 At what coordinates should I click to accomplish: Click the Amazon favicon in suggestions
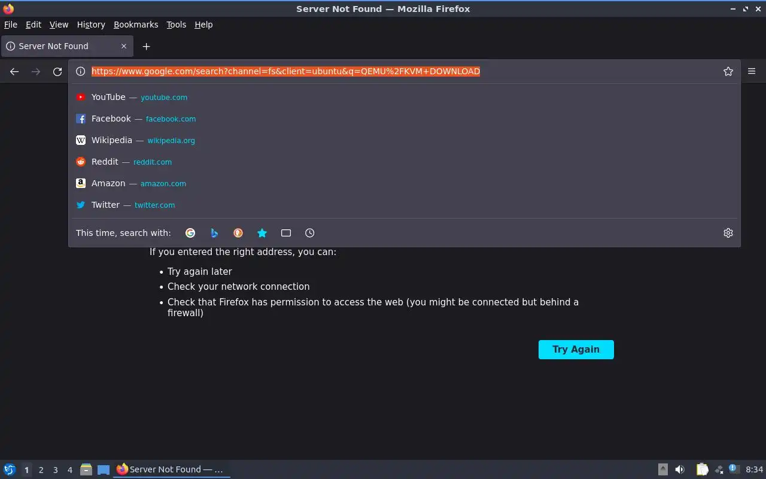(81, 183)
